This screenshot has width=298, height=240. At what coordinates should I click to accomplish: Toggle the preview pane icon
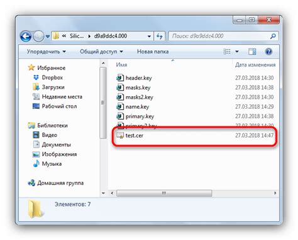click(x=252, y=52)
